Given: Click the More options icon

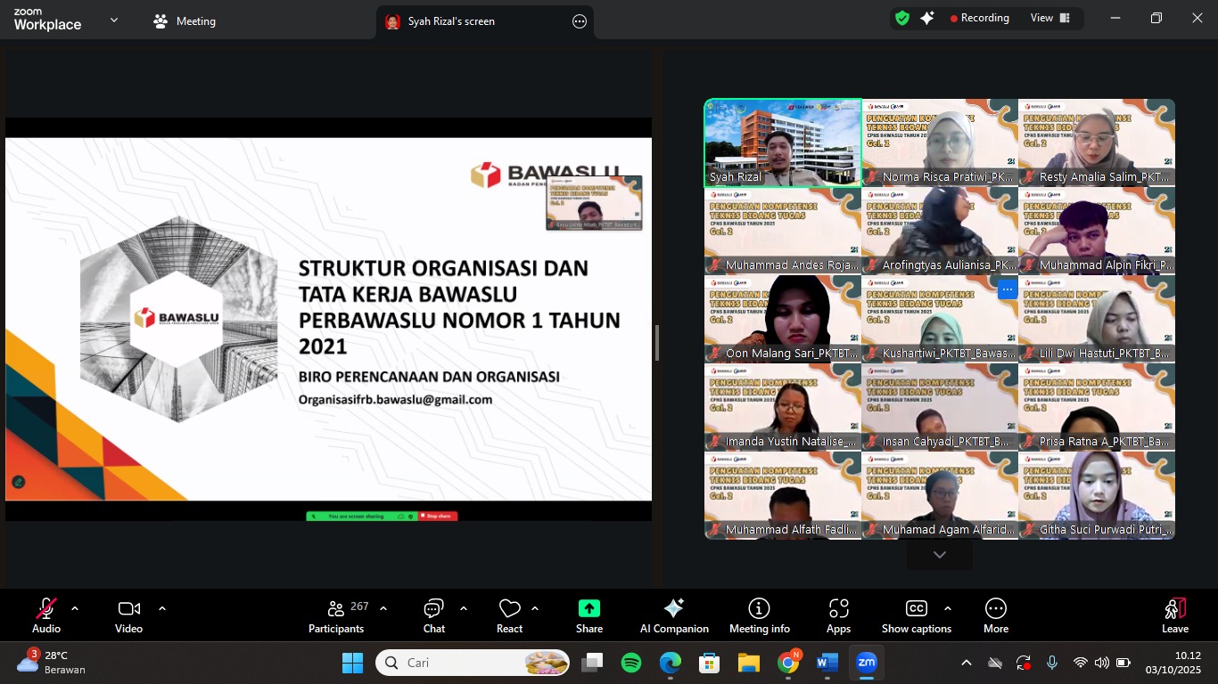Looking at the screenshot, I should click(995, 615).
